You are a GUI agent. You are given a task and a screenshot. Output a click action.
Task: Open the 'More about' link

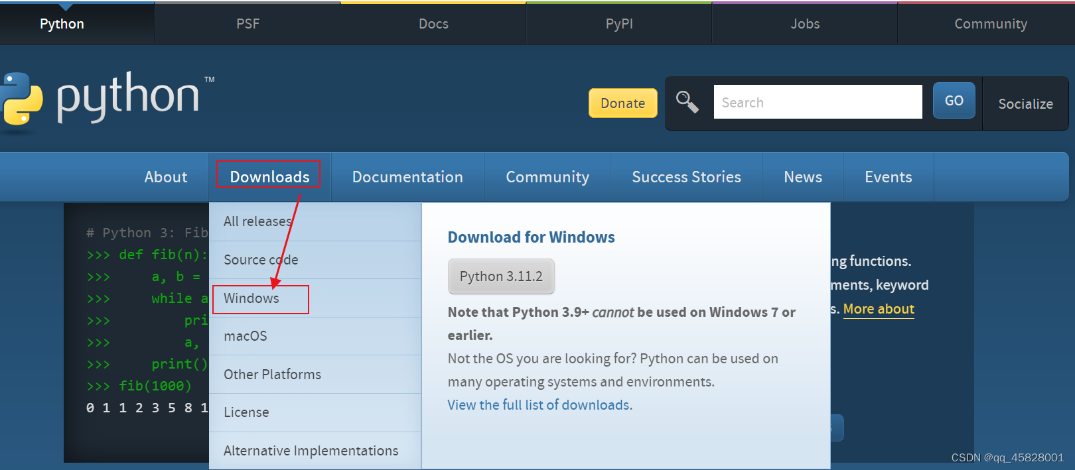tap(879, 309)
